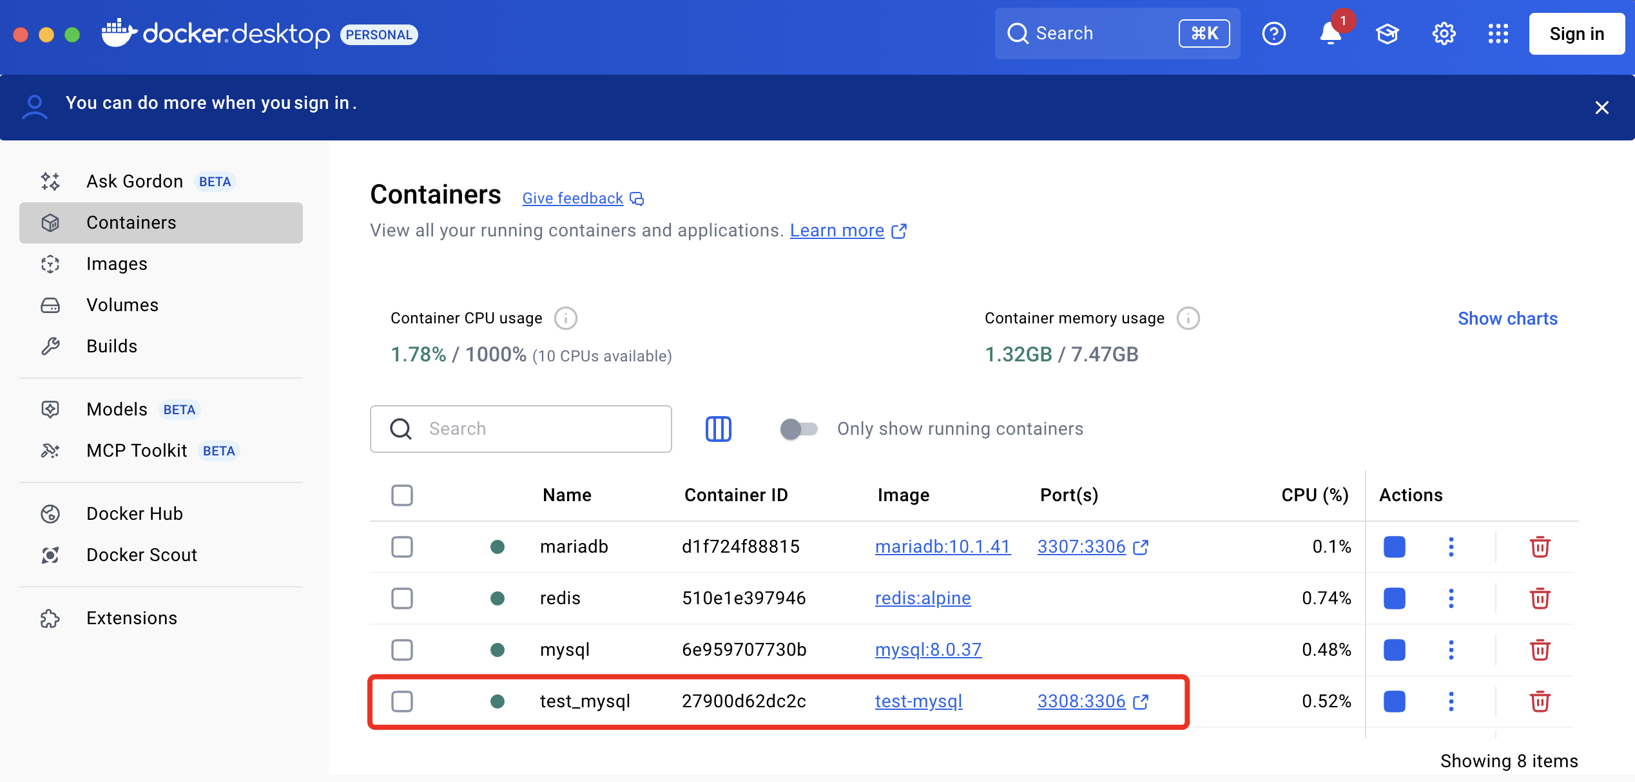
Task: Click the containers Search input field
Action: 541,429
